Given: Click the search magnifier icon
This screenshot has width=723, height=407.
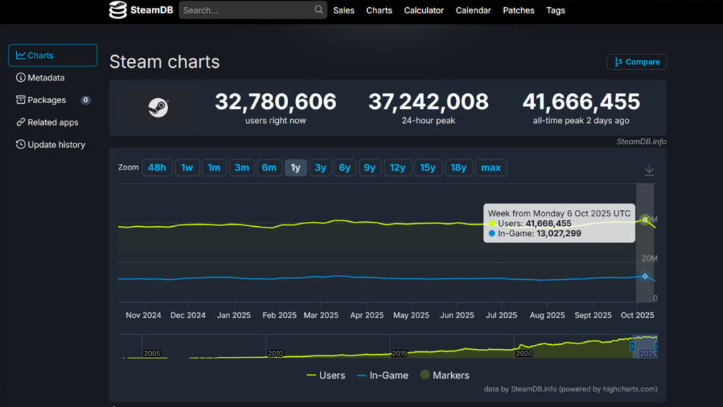Looking at the screenshot, I should [x=317, y=11].
